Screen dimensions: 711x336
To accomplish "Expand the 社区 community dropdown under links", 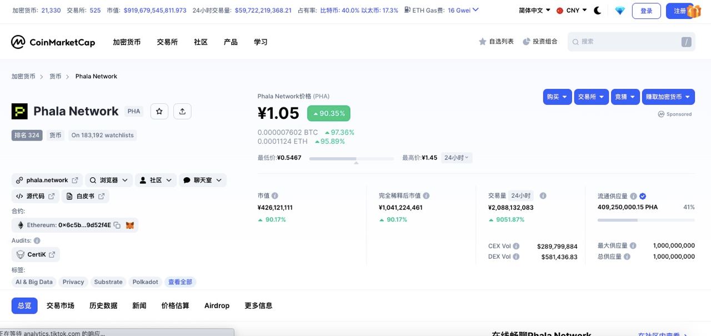I will pyautogui.click(x=156, y=180).
